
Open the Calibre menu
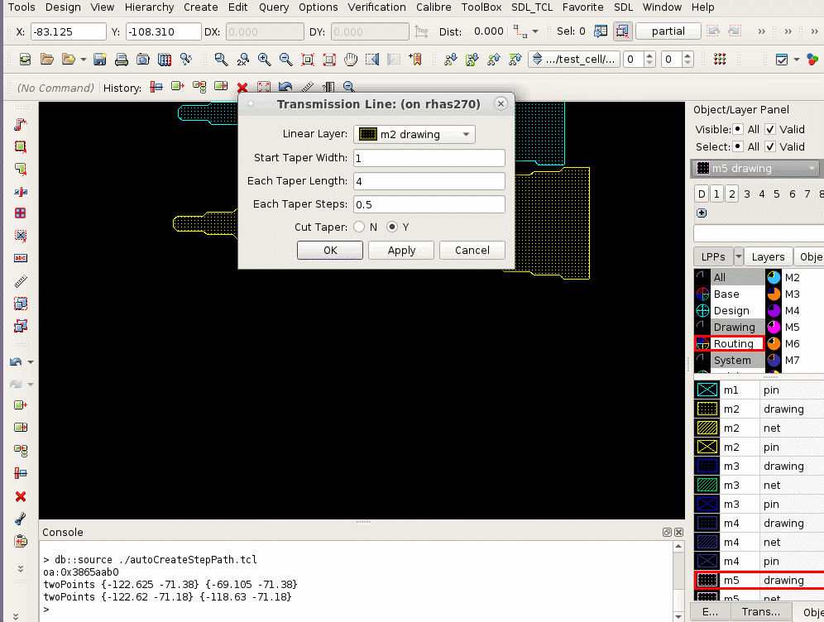[x=434, y=7]
